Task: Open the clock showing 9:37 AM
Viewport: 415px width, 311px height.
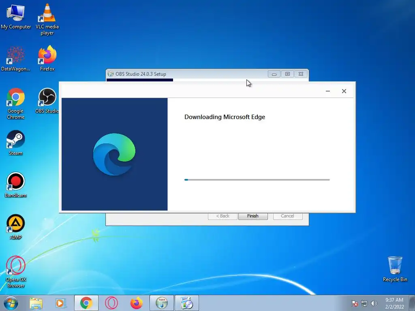Action: coord(394,303)
